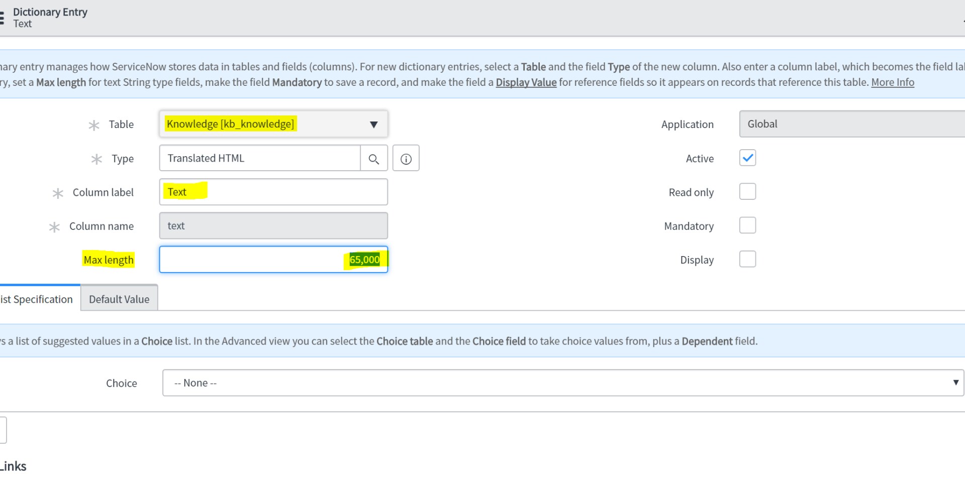Click the Display Value link in description
965x477 pixels.
tap(526, 82)
